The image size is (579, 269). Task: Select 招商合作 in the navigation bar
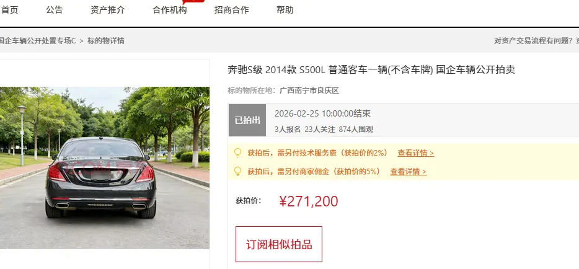click(231, 10)
